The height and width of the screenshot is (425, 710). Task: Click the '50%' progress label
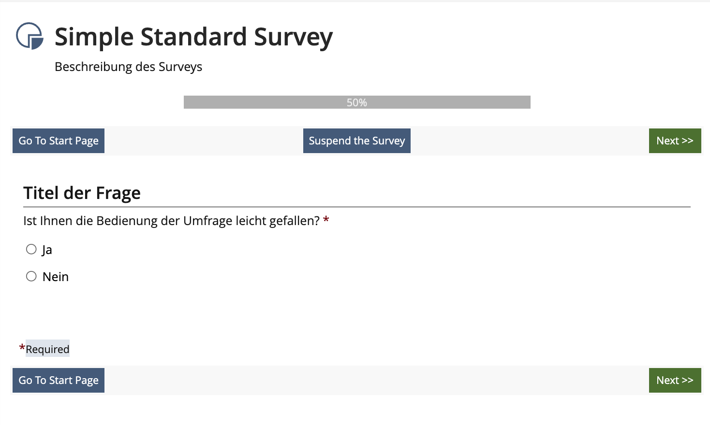pyautogui.click(x=356, y=102)
